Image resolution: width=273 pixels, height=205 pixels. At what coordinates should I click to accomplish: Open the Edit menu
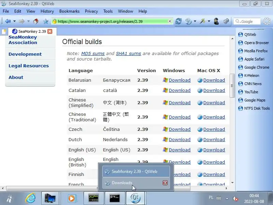pos(18,11)
